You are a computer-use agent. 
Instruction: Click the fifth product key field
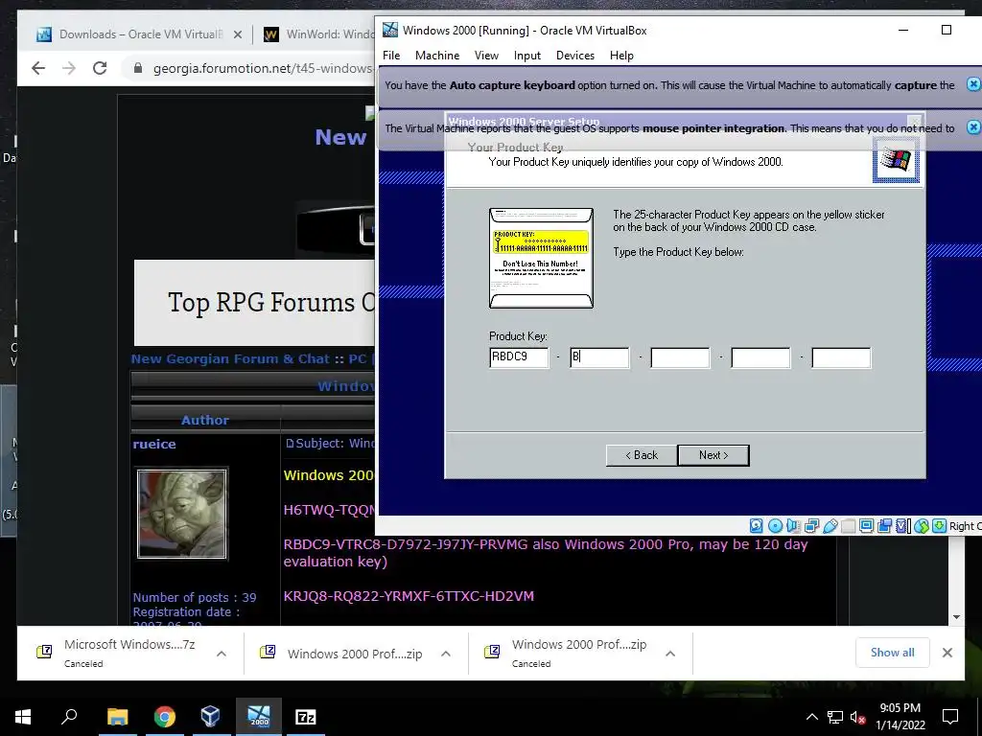(841, 357)
